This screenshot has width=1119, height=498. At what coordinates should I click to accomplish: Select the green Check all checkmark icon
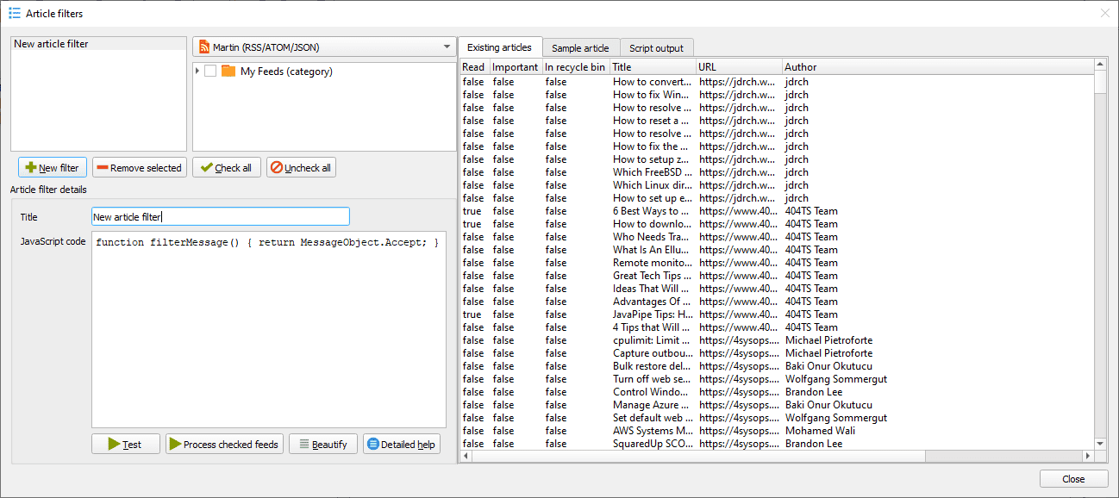click(208, 167)
